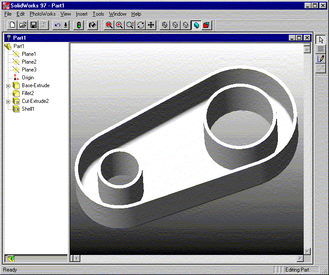Switch to Hidden Lines in Gray display mode
329x275 pixels.
(175, 25)
